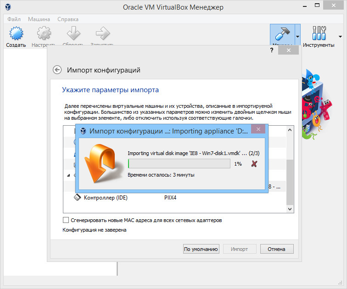Cancel the import with the red X
The image size is (347, 289).
(x=254, y=164)
